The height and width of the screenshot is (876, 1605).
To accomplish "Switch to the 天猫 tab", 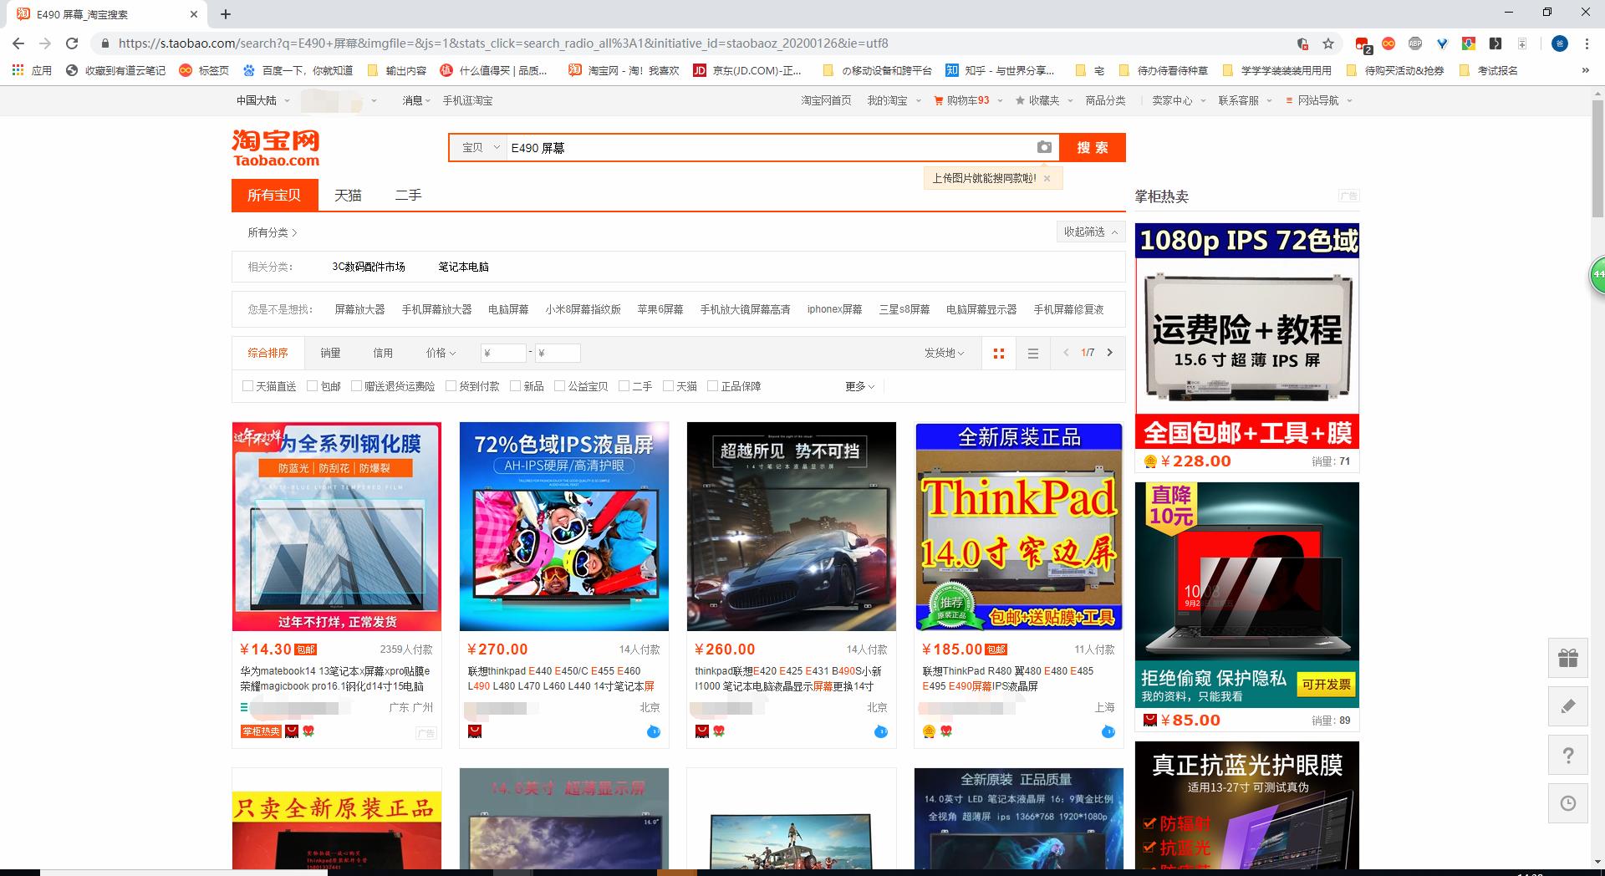I will pyautogui.click(x=348, y=195).
